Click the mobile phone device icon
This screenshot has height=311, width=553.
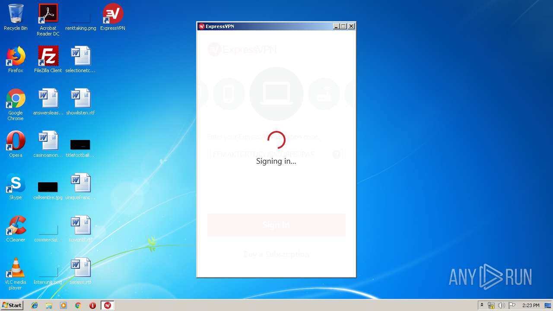tap(229, 94)
